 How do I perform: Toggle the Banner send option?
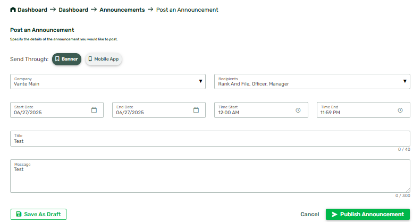coord(66,59)
